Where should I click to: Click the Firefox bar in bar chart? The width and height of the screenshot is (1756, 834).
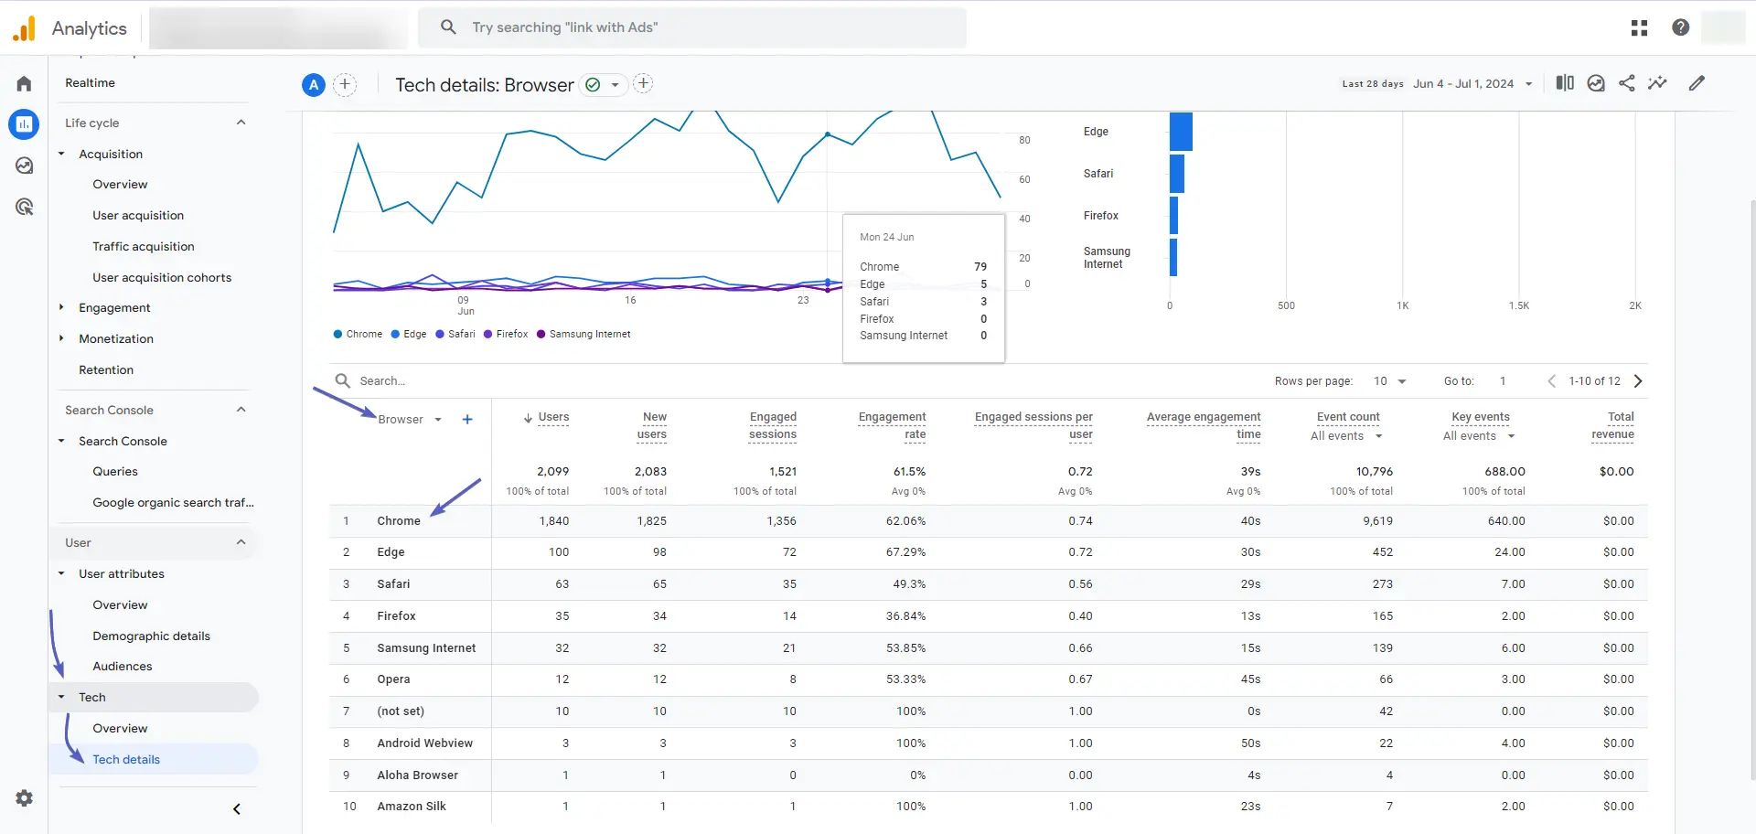(1173, 216)
